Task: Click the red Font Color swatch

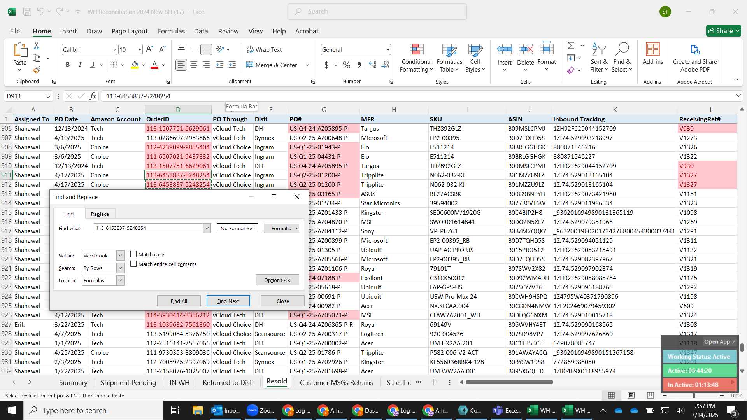Action: click(154, 65)
